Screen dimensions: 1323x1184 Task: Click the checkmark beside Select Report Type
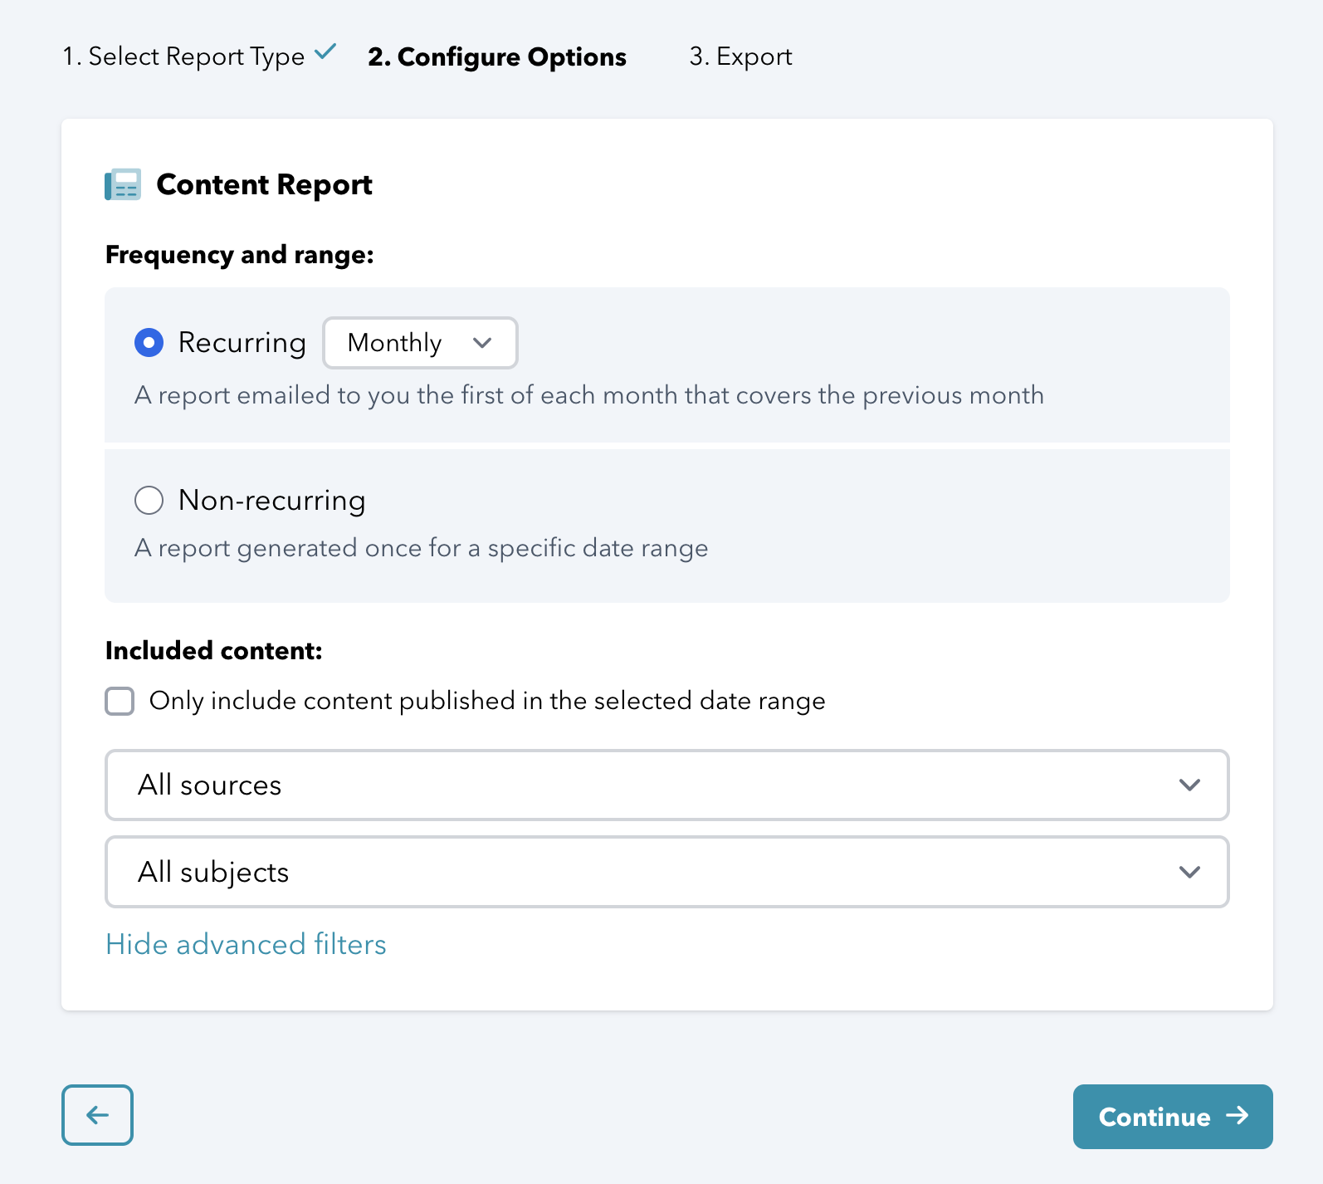[x=325, y=52]
